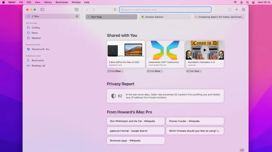Open Commander X16 Community card
272x152 pixels.
coord(165,54)
